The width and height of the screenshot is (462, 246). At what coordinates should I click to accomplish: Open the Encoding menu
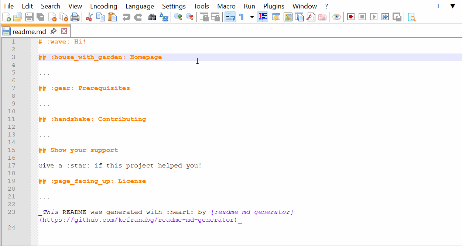tap(104, 6)
